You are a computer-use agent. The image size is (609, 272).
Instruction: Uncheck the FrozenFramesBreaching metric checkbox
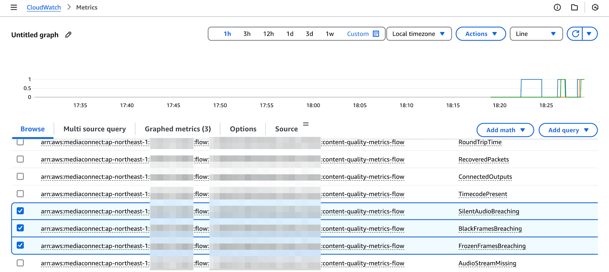20,245
